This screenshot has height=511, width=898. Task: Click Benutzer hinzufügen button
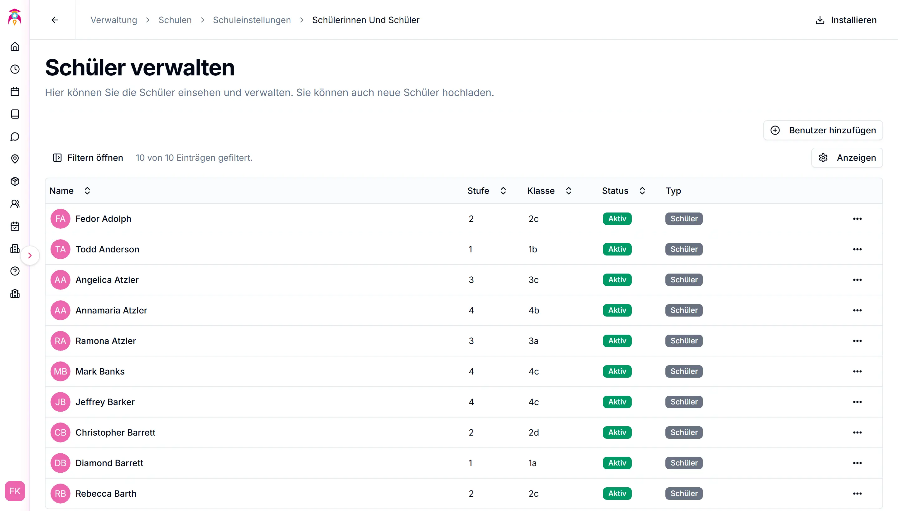823,130
